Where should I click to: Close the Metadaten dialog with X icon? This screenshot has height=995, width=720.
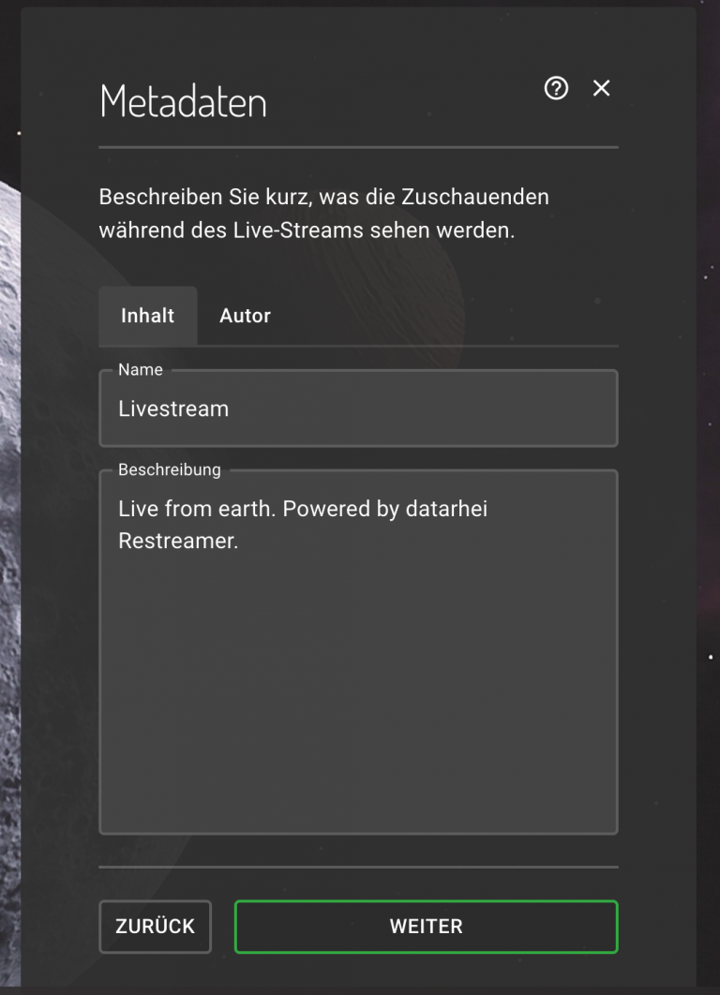point(601,88)
